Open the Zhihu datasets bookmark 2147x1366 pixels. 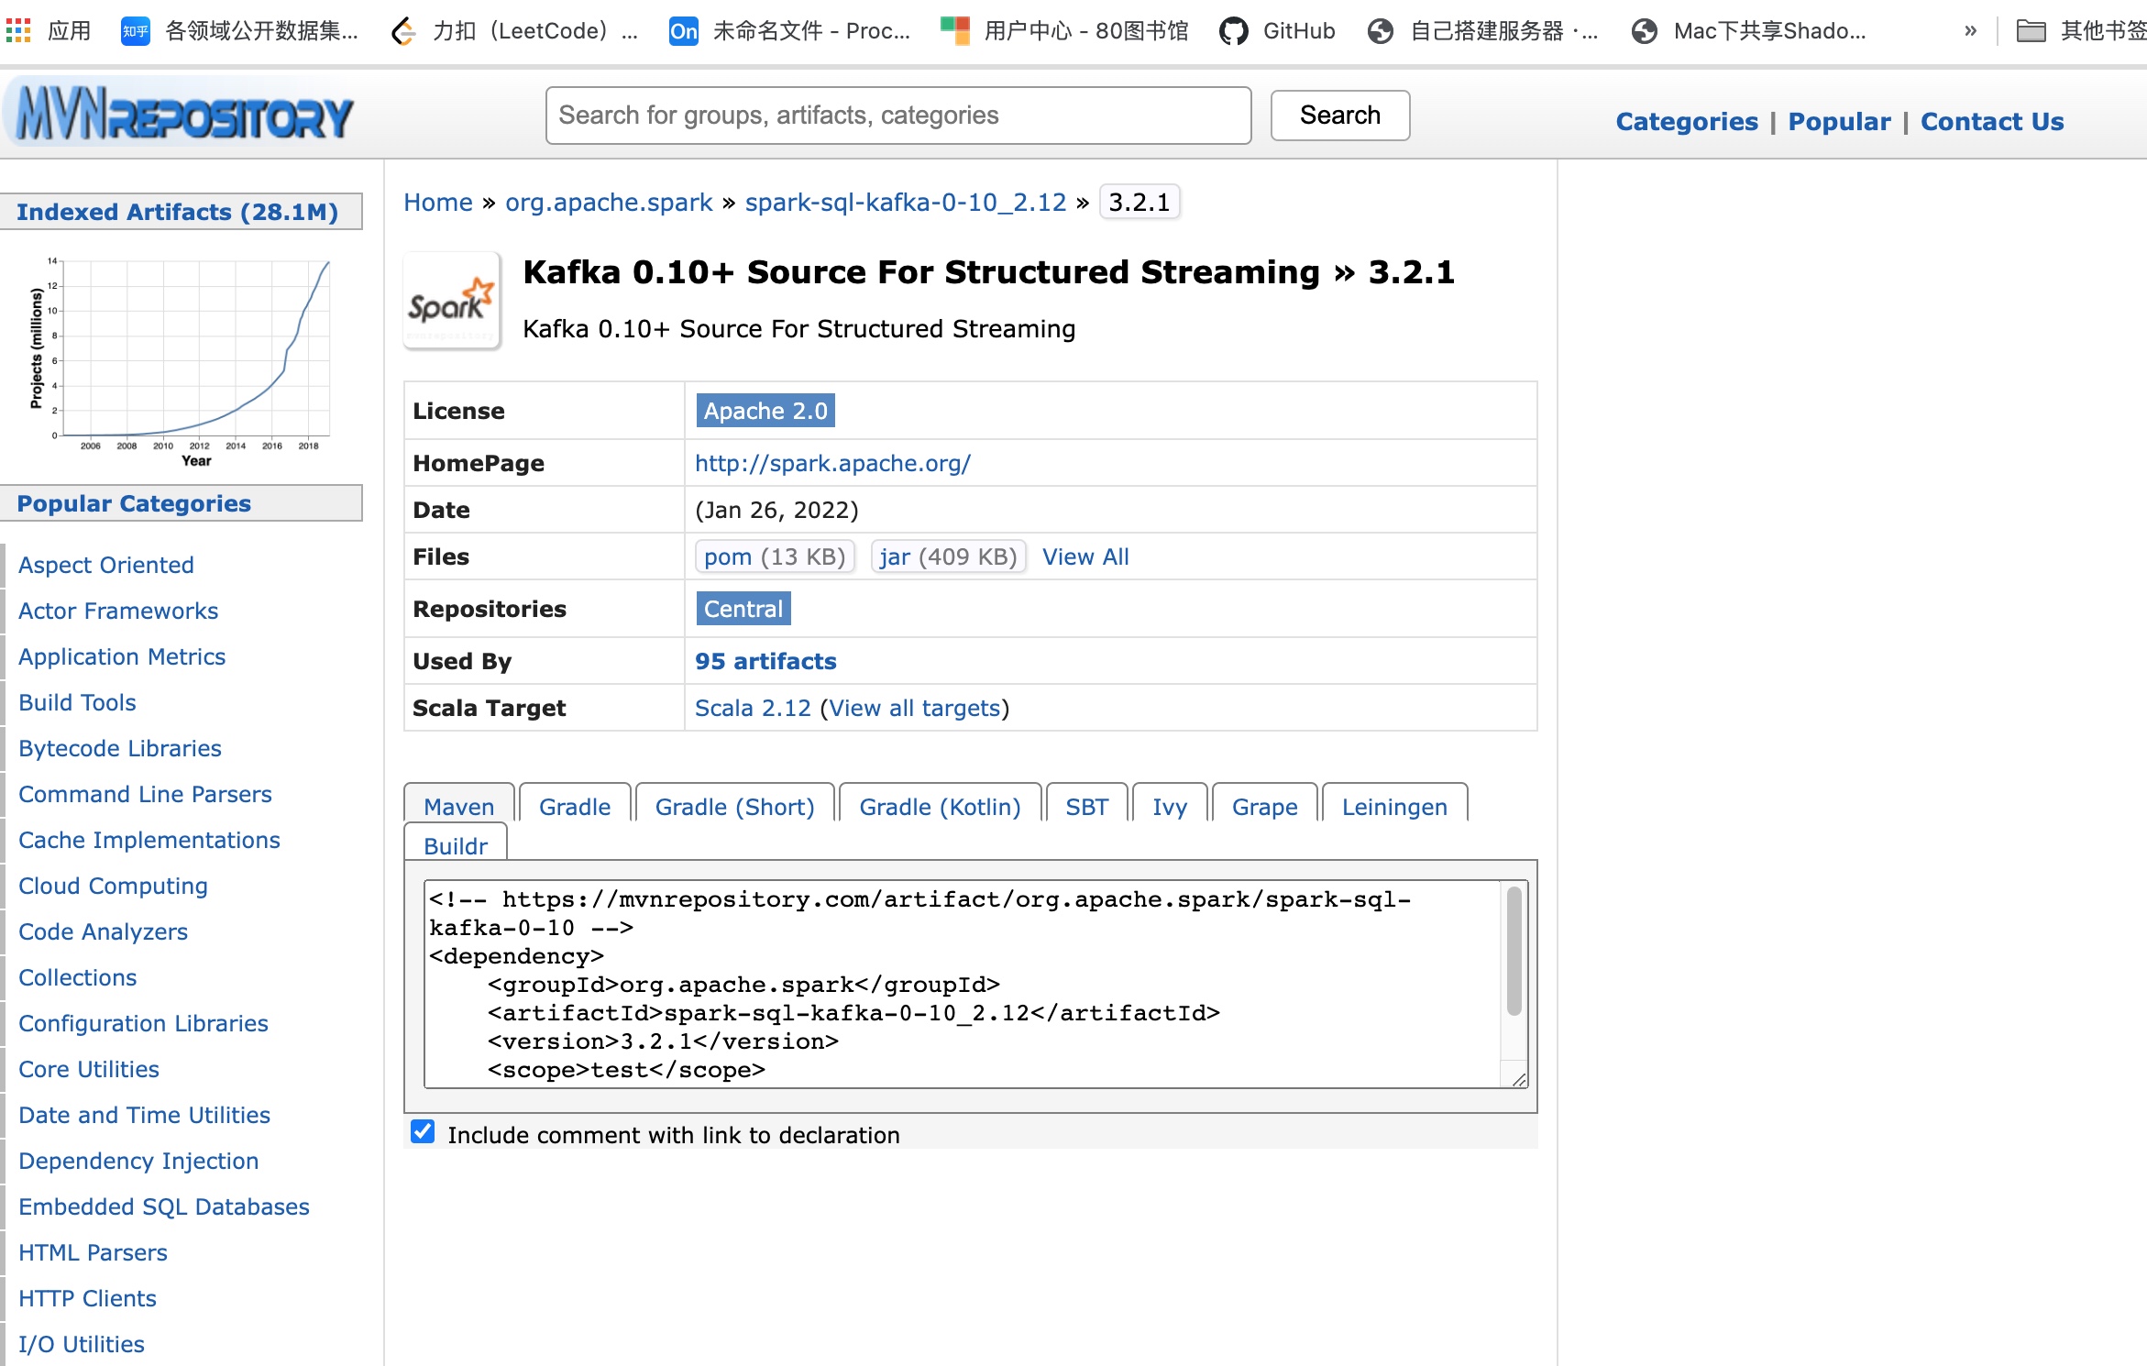[x=240, y=31]
